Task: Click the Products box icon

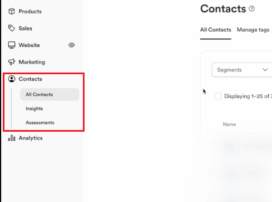Action: [12, 11]
